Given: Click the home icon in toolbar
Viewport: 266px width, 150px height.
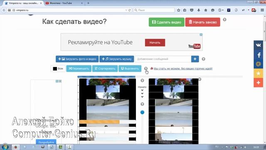Looking at the screenshot, I should click(206, 10).
